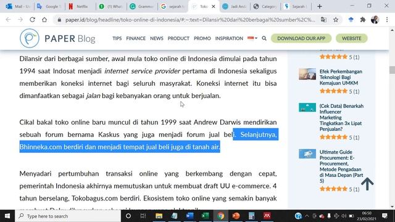Open a new browser tab

pos(320,7)
